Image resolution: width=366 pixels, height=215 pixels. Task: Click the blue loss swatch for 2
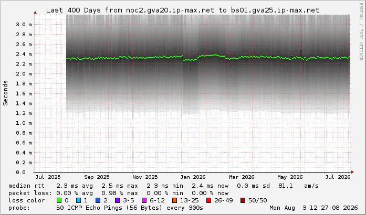click(x=98, y=200)
